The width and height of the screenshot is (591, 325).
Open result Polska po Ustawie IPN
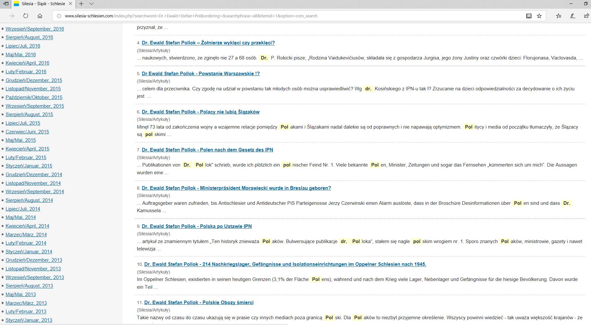point(197,226)
